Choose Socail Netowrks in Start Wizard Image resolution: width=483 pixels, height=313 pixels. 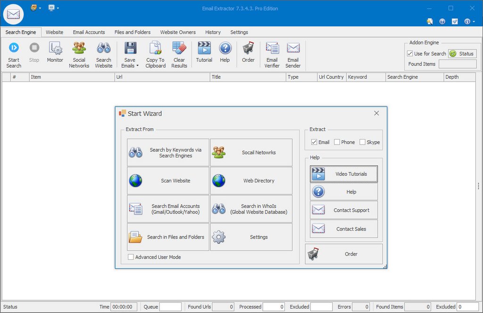click(x=251, y=153)
